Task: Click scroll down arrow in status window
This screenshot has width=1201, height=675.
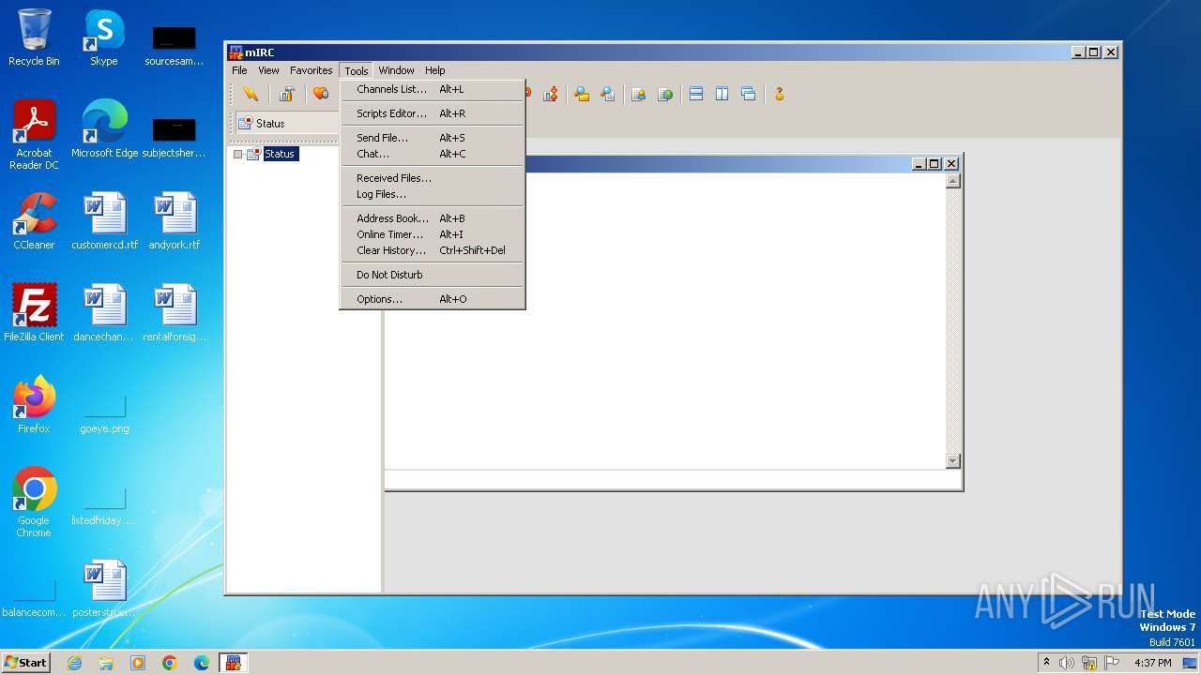Action: (953, 460)
